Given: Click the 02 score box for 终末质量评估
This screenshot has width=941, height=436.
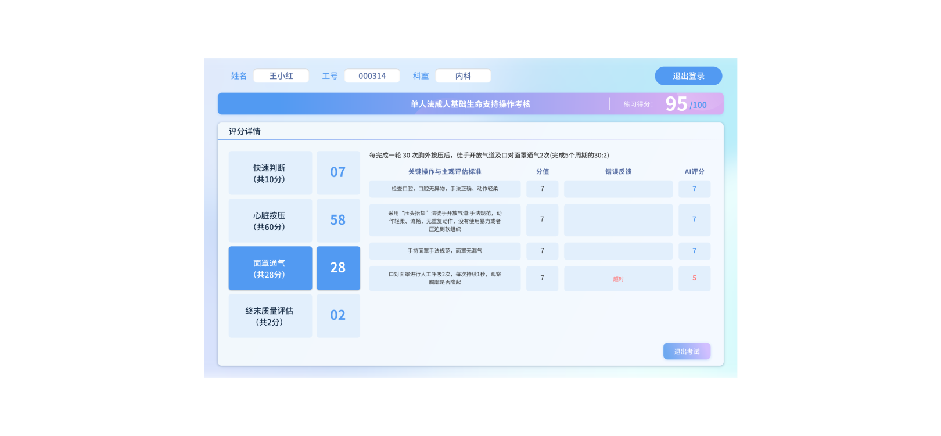Looking at the screenshot, I should 338,316.
